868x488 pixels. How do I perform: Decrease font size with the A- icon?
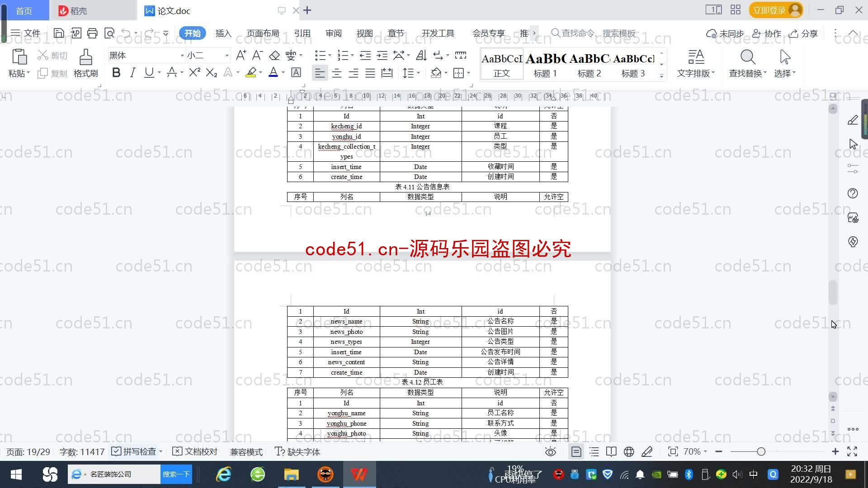click(x=257, y=55)
